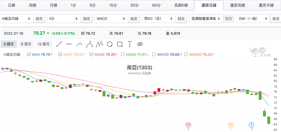Click the open price 開 79.72
The image size is (281, 132).
pos(88,33)
